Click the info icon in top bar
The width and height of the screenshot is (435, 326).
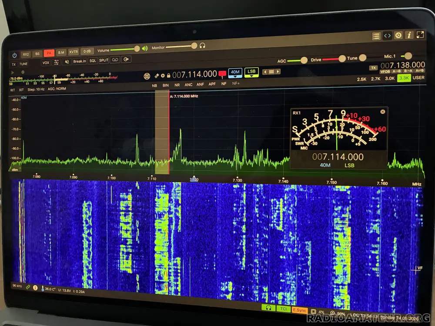click(x=409, y=35)
